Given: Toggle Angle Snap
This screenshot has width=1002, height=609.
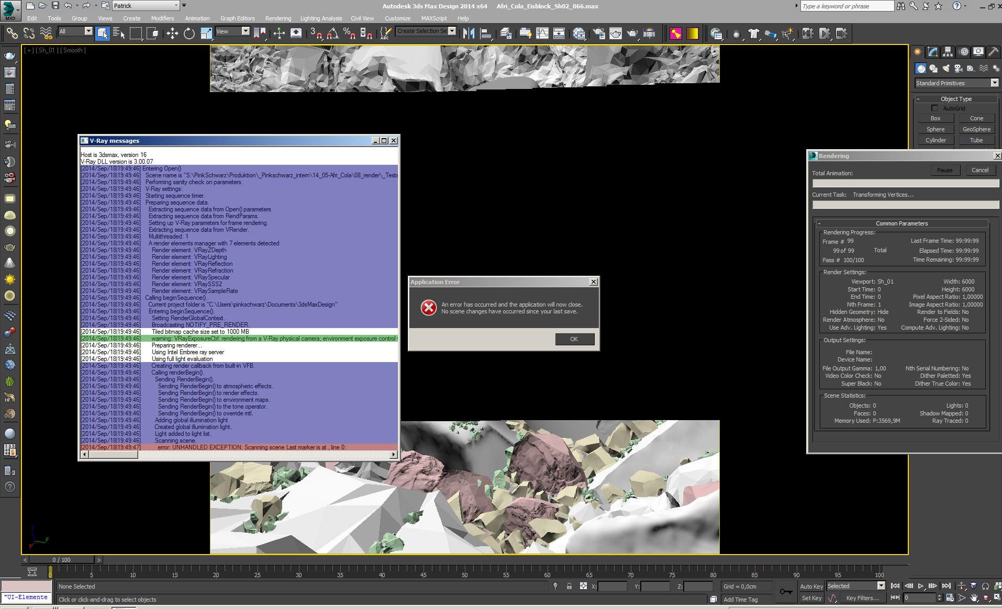Looking at the screenshot, I should [x=332, y=33].
